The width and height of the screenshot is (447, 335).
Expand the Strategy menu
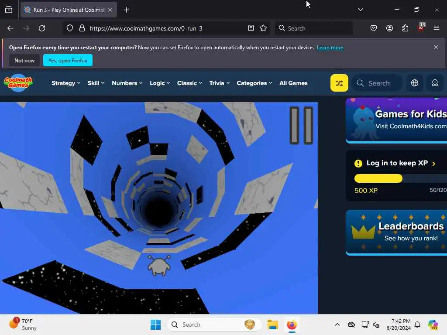tap(66, 83)
